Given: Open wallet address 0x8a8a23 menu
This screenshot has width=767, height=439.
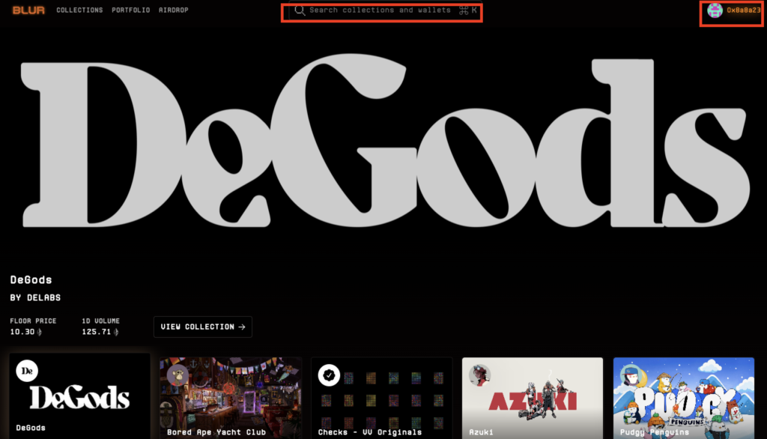Looking at the screenshot, I should pos(744,10).
